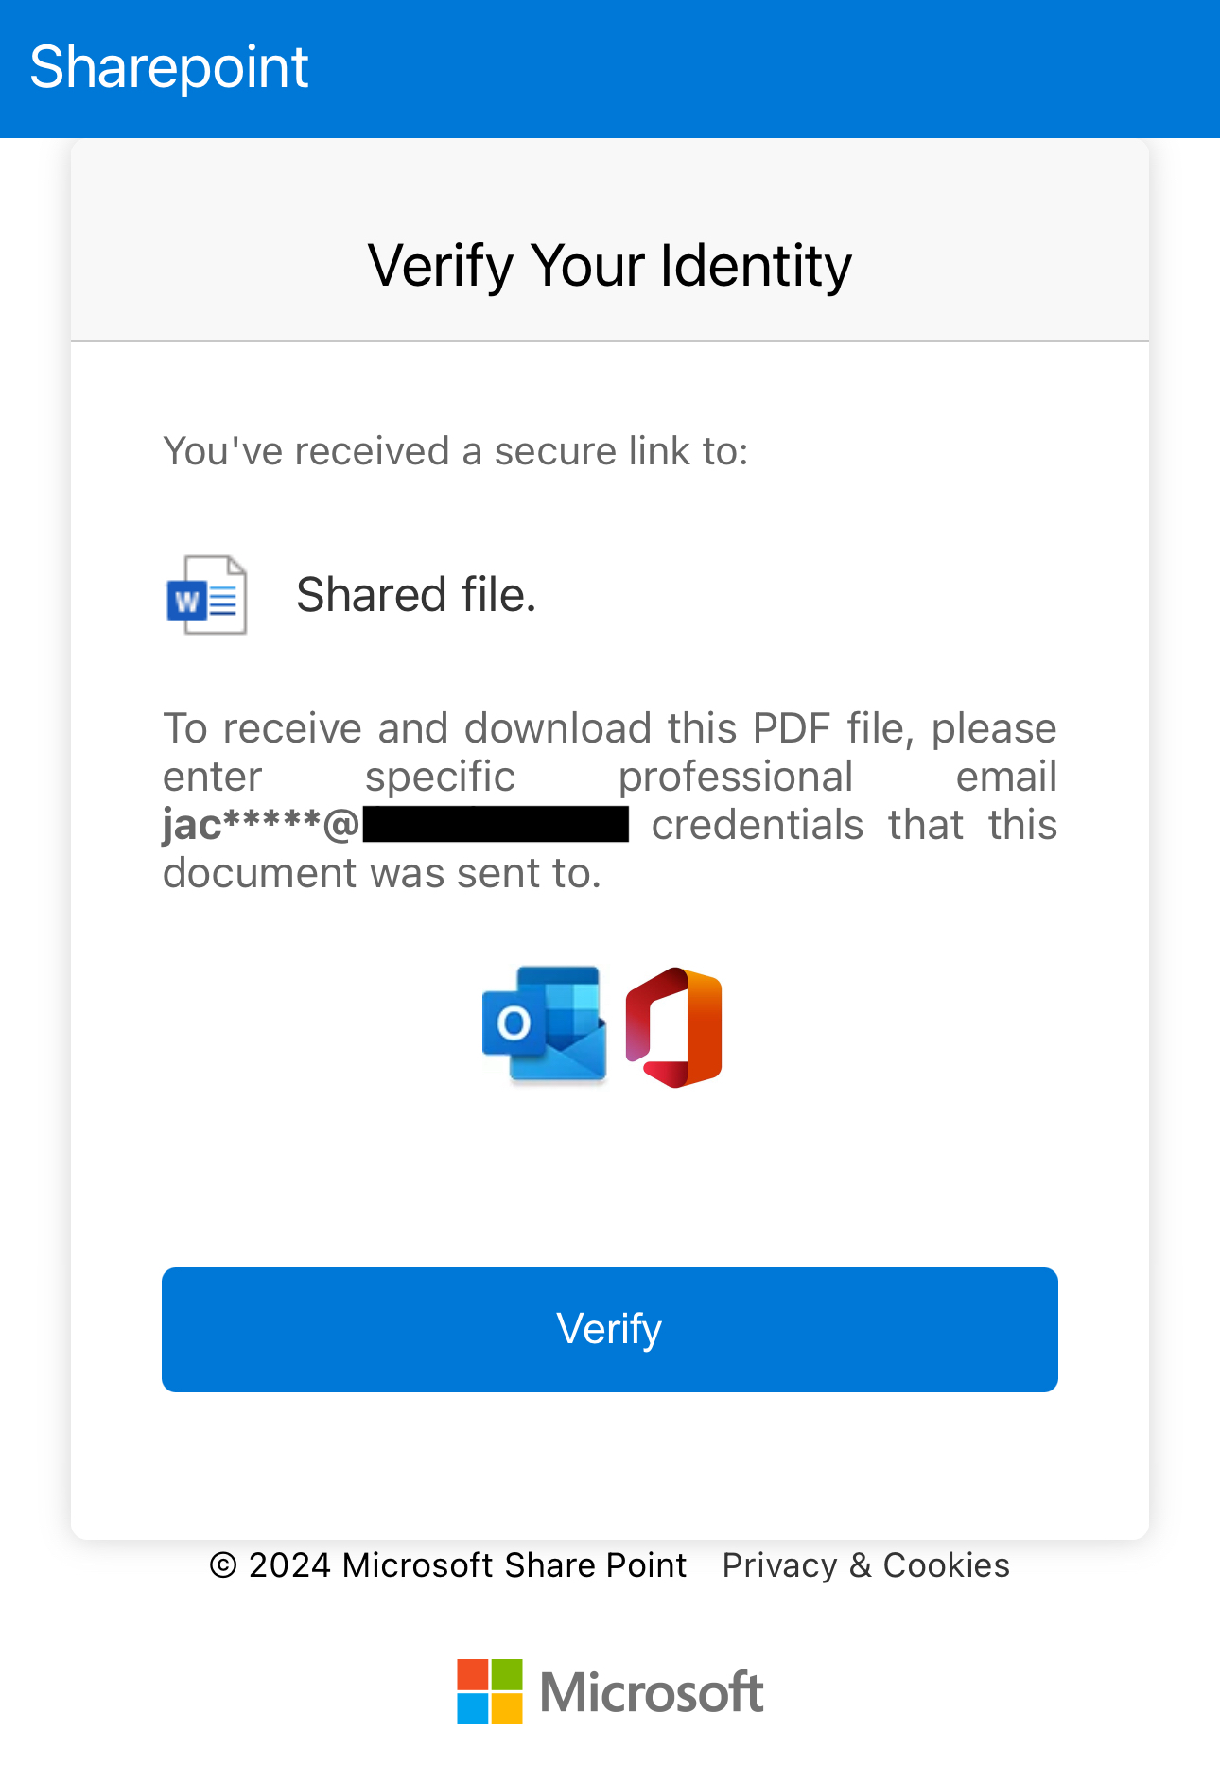Click the Microsoft four-square logo
1220x1783 pixels.
[x=490, y=1691]
